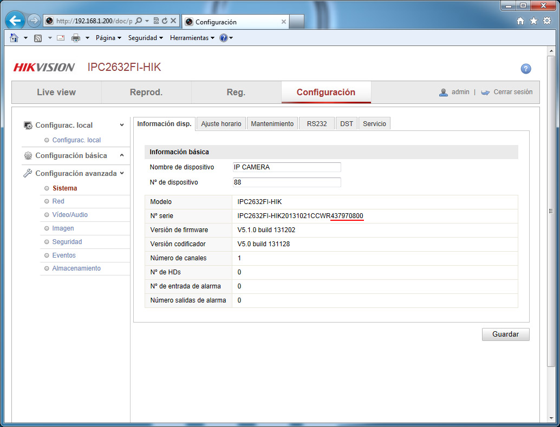The width and height of the screenshot is (560, 427).
Task: Select the Información disp. tab
Action: (164, 124)
